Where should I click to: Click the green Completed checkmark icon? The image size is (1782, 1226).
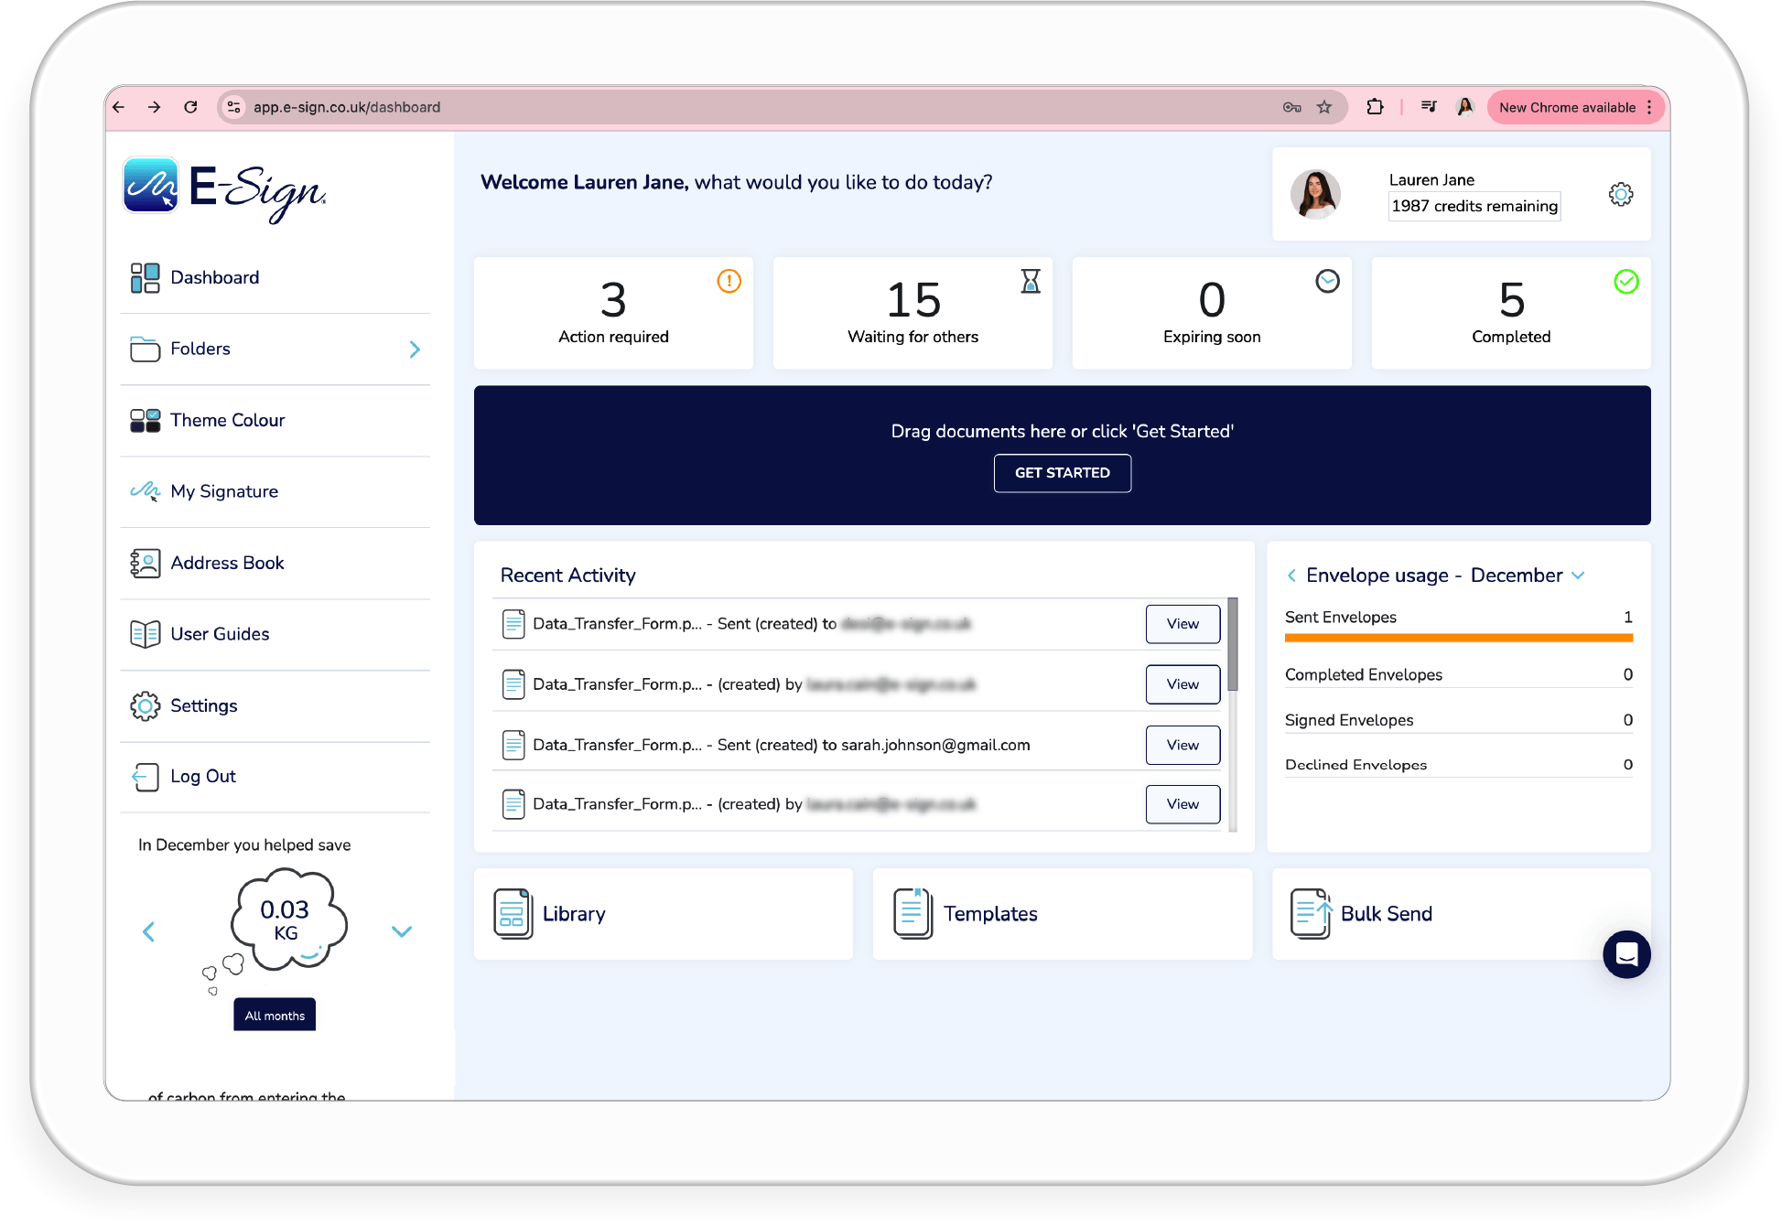(x=1626, y=281)
